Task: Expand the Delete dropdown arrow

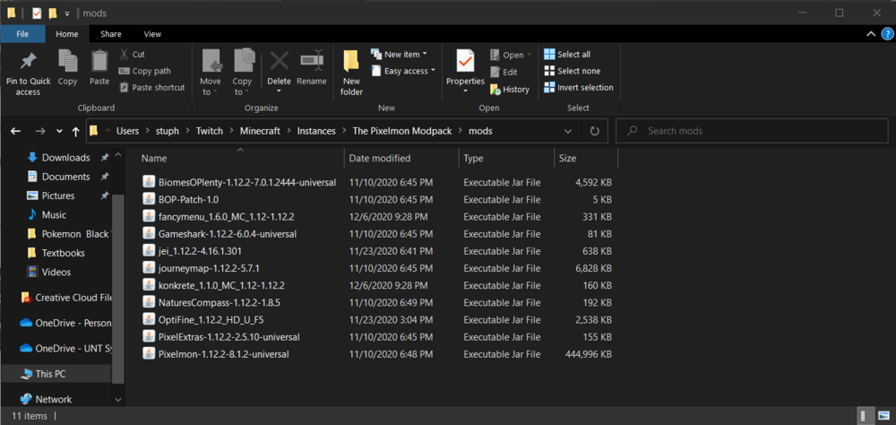Action: point(280,91)
